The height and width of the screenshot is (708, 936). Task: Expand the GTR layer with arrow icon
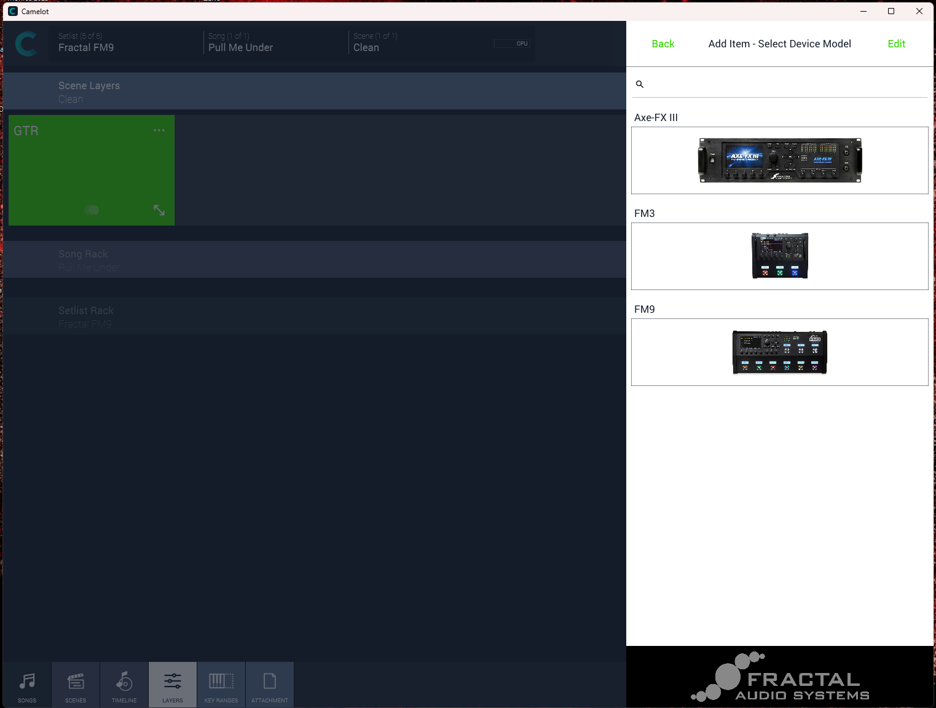coord(159,210)
